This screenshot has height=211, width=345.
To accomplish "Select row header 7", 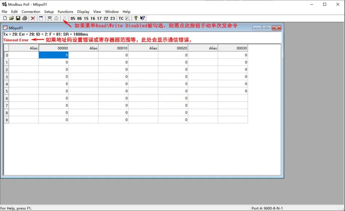I will (7, 105).
